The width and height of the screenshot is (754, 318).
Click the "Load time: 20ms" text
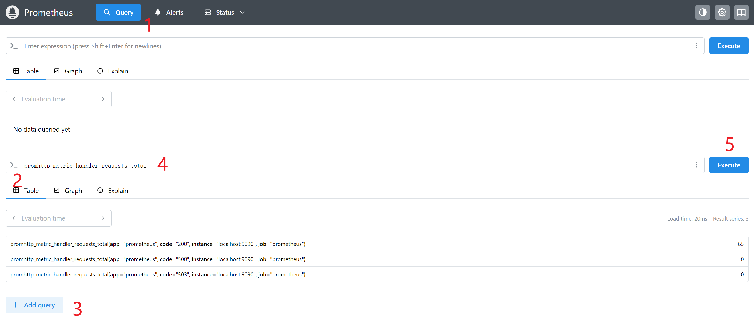point(687,219)
